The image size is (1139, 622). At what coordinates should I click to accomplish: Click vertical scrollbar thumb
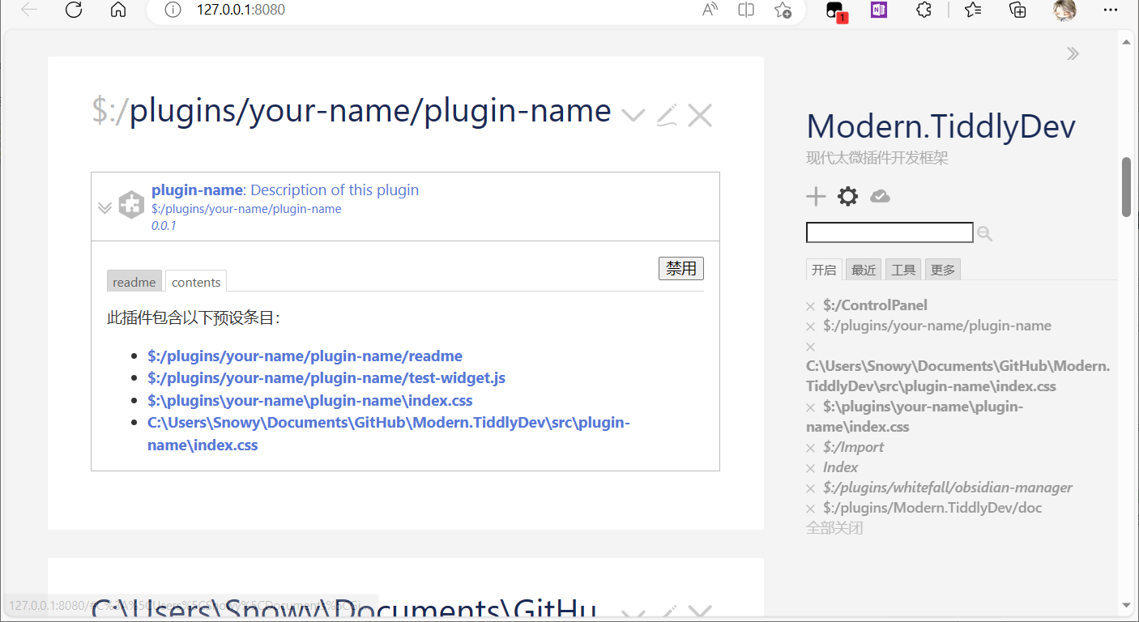(x=1126, y=187)
